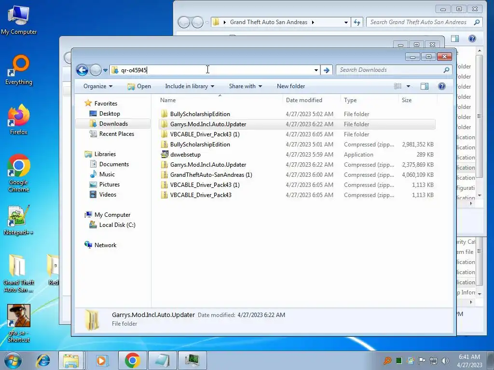Viewport: 494px width, 370px height.
Task: Click Open in the toolbar
Action: (139, 86)
